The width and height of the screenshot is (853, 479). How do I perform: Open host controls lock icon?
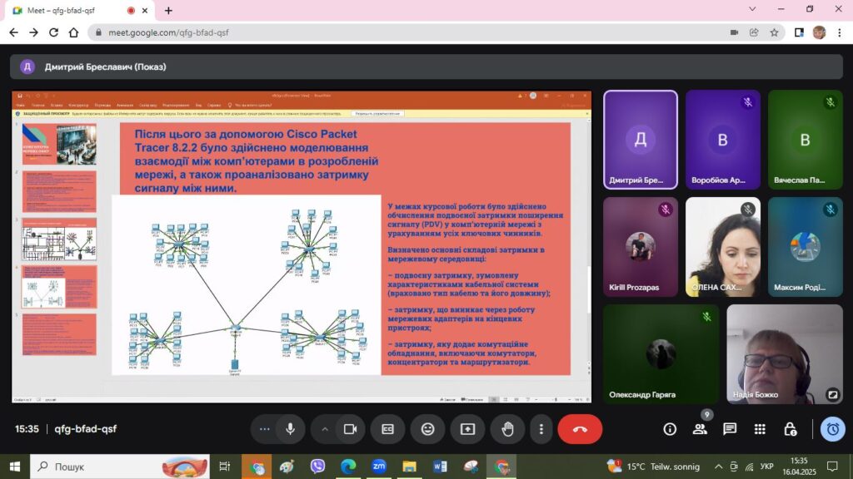click(791, 429)
